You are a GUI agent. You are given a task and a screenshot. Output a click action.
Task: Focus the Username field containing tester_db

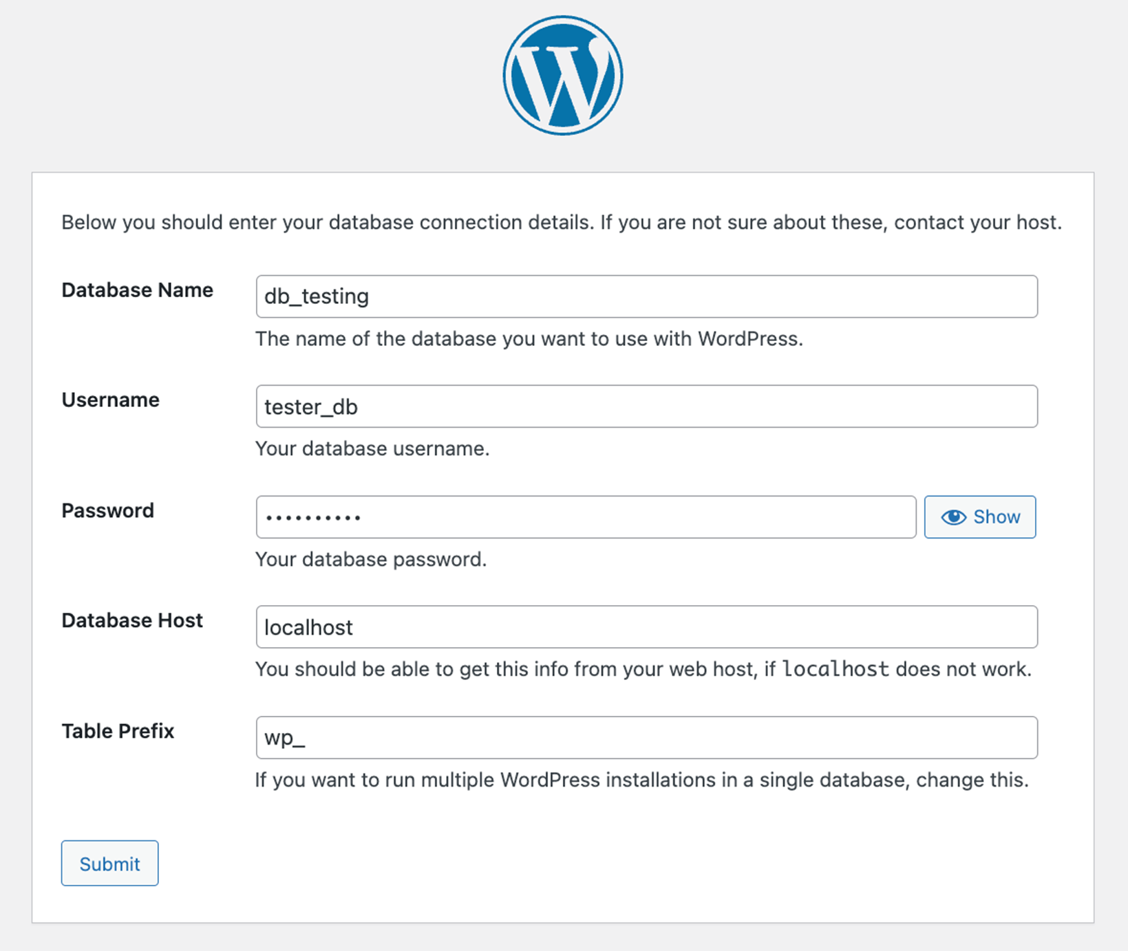click(x=646, y=406)
